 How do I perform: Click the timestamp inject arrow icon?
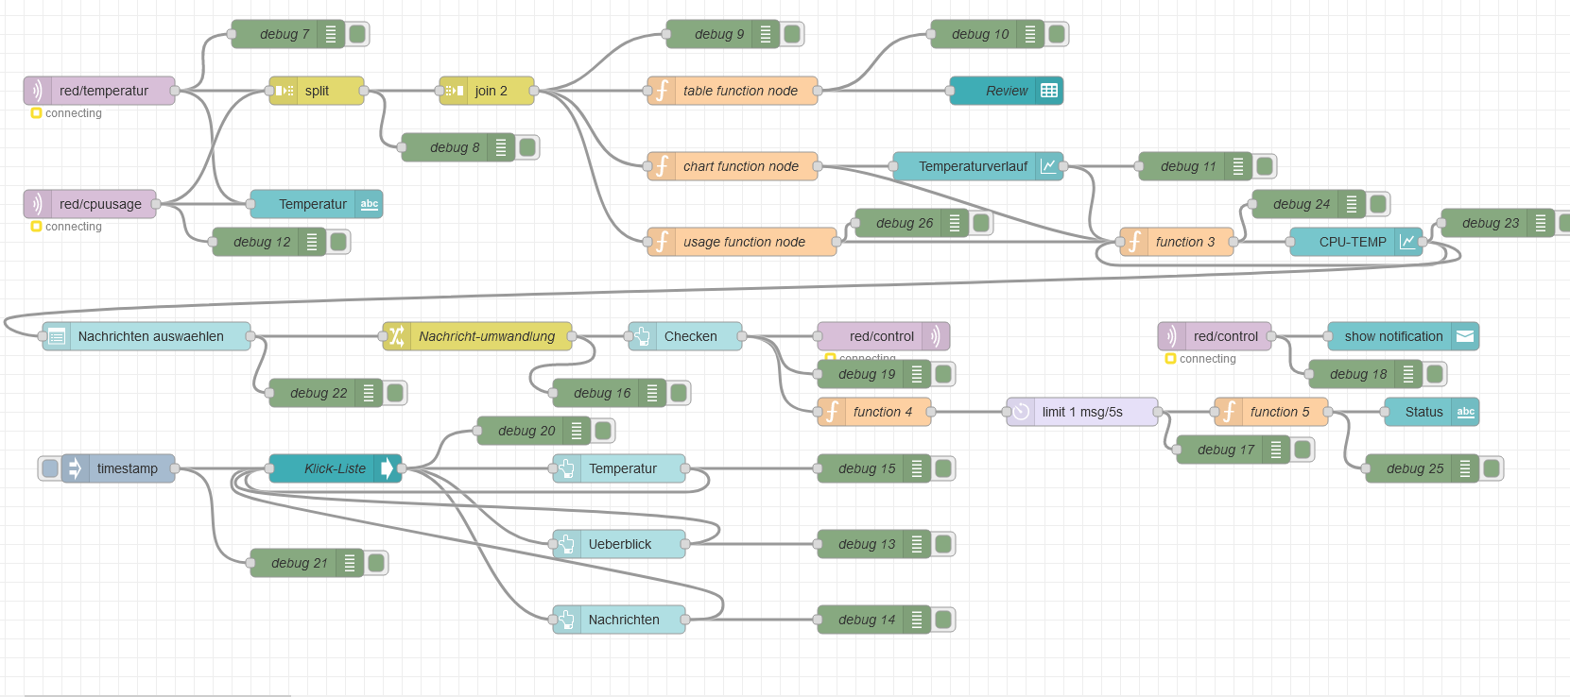coord(76,468)
